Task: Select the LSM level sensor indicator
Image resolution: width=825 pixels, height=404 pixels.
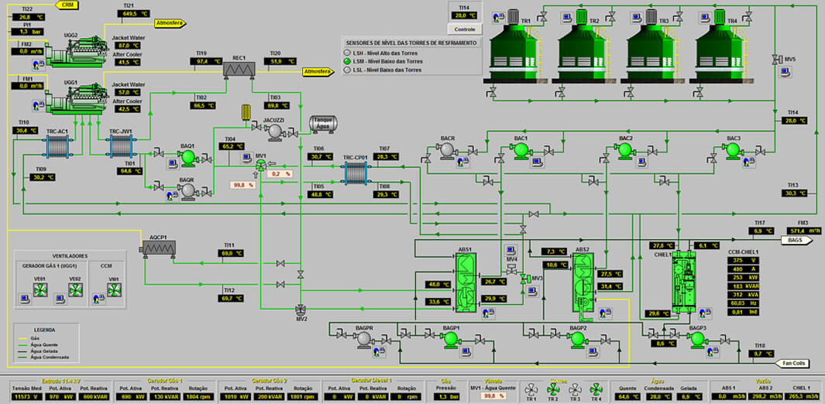Action: pos(348,61)
